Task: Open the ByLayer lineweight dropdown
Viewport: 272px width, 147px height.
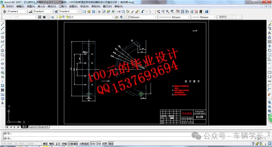Action: 215,17
